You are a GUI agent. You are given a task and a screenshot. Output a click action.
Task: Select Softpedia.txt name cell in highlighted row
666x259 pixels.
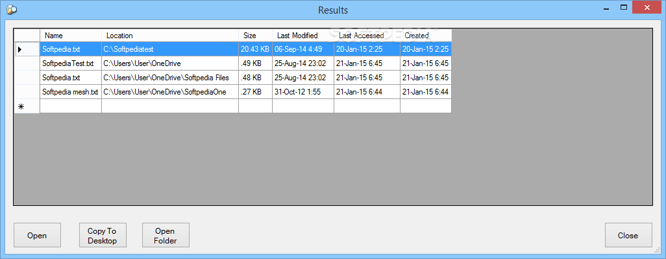[x=71, y=49]
